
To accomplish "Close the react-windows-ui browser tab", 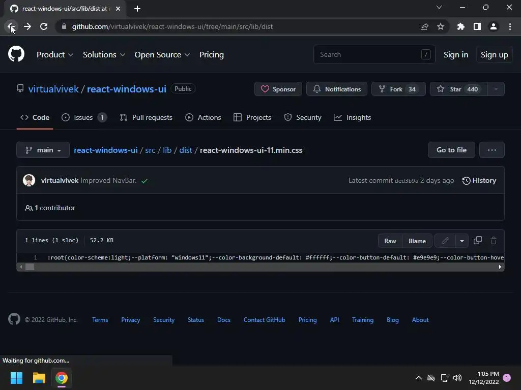I will (x=118, y=9).
